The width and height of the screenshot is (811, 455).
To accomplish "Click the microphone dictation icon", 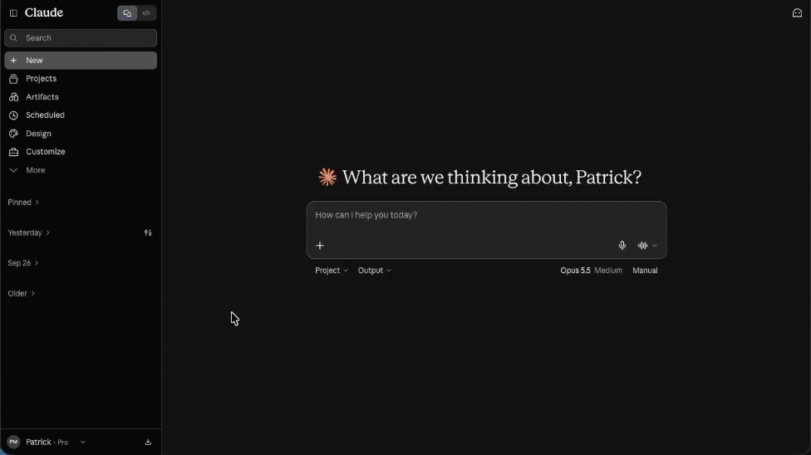I will [x=622, y=246].
